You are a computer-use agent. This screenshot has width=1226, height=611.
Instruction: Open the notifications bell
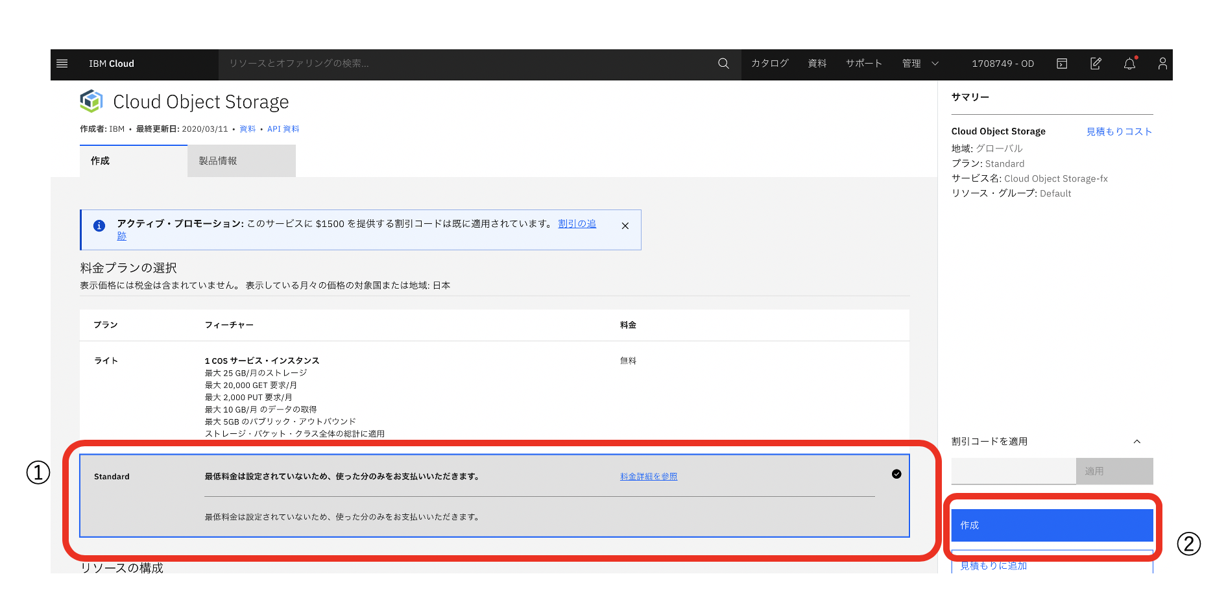1130,64
